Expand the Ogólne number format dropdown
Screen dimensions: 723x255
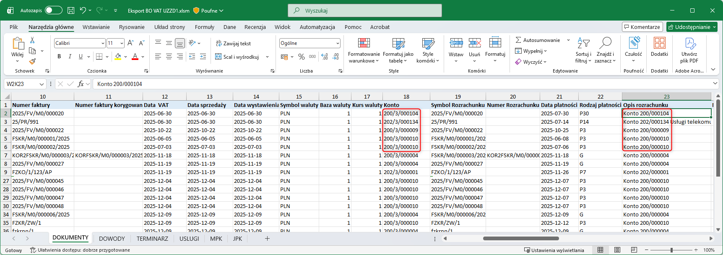tap(338, 43)
